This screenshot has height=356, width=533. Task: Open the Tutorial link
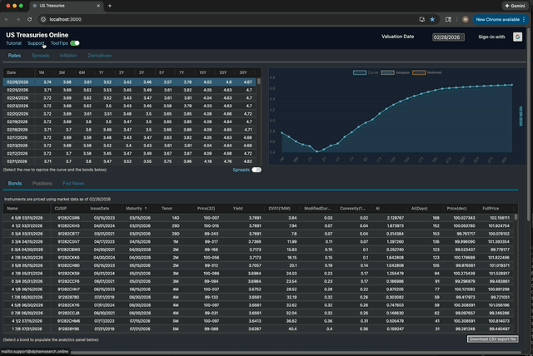14,43
